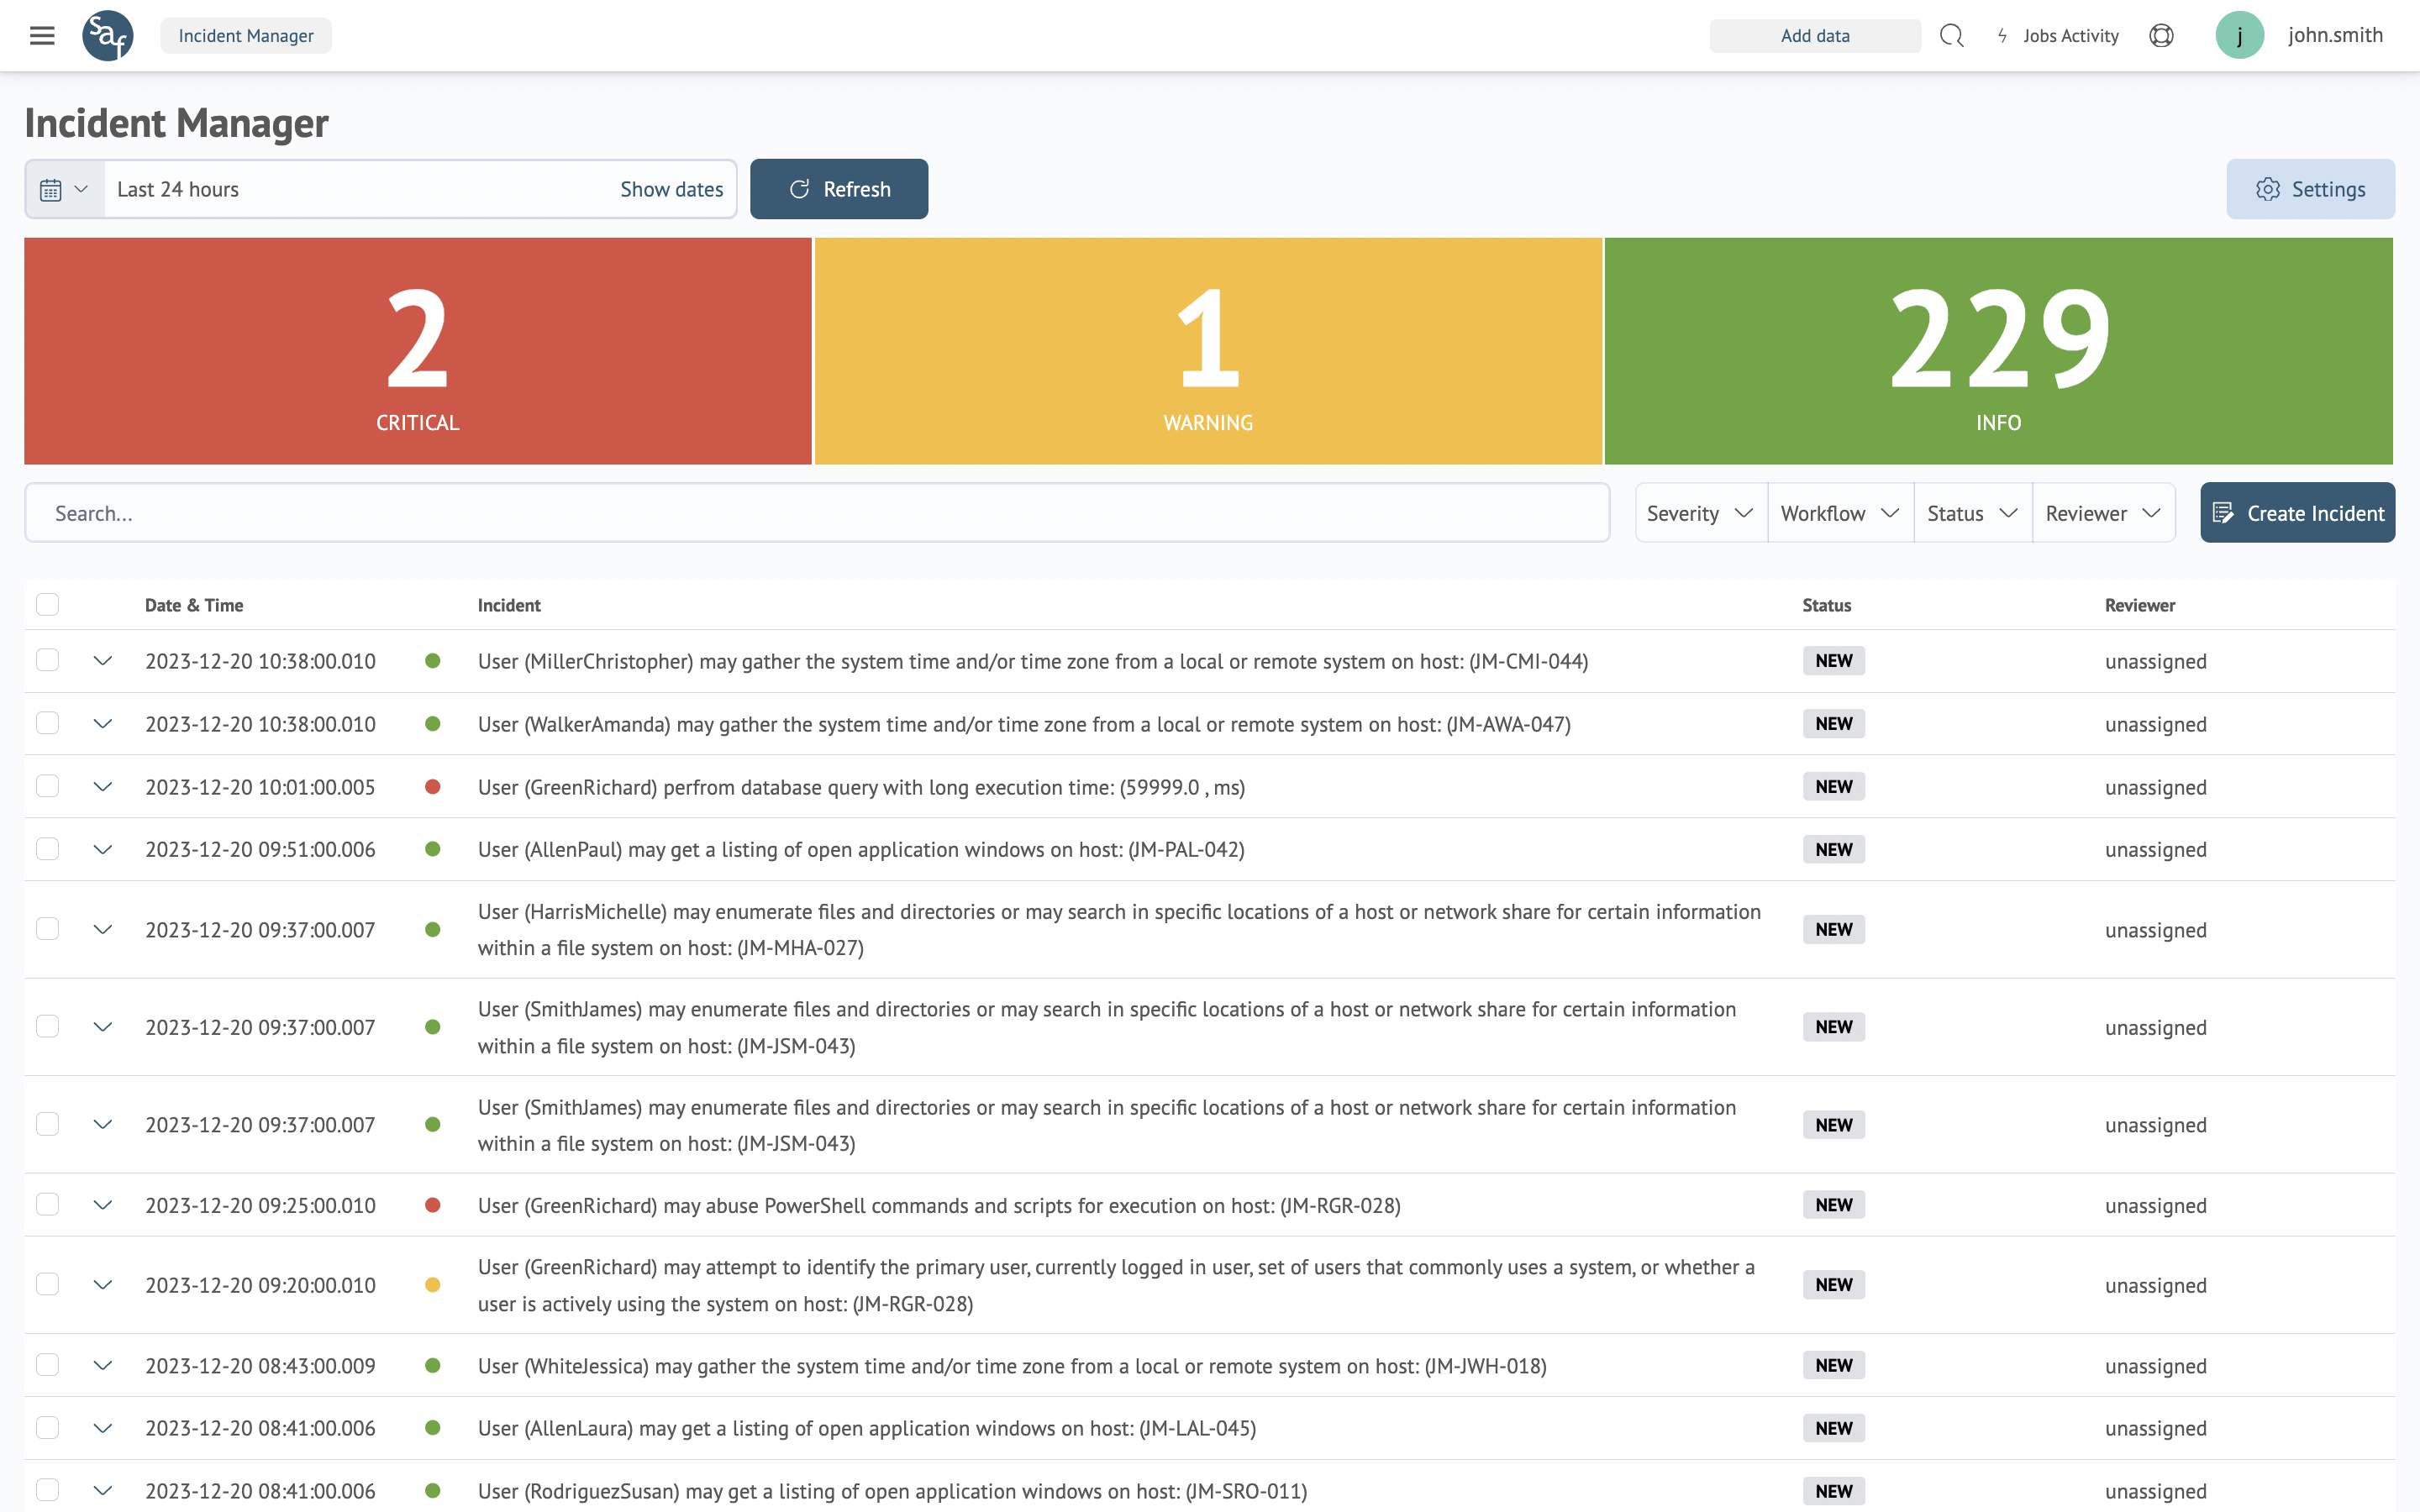Select the MillerChristopher incident checkbox
The image size is (2420, 1512).
point(47,660)
